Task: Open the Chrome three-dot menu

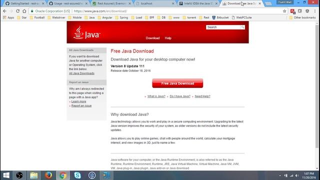Action: click(315, 11)
